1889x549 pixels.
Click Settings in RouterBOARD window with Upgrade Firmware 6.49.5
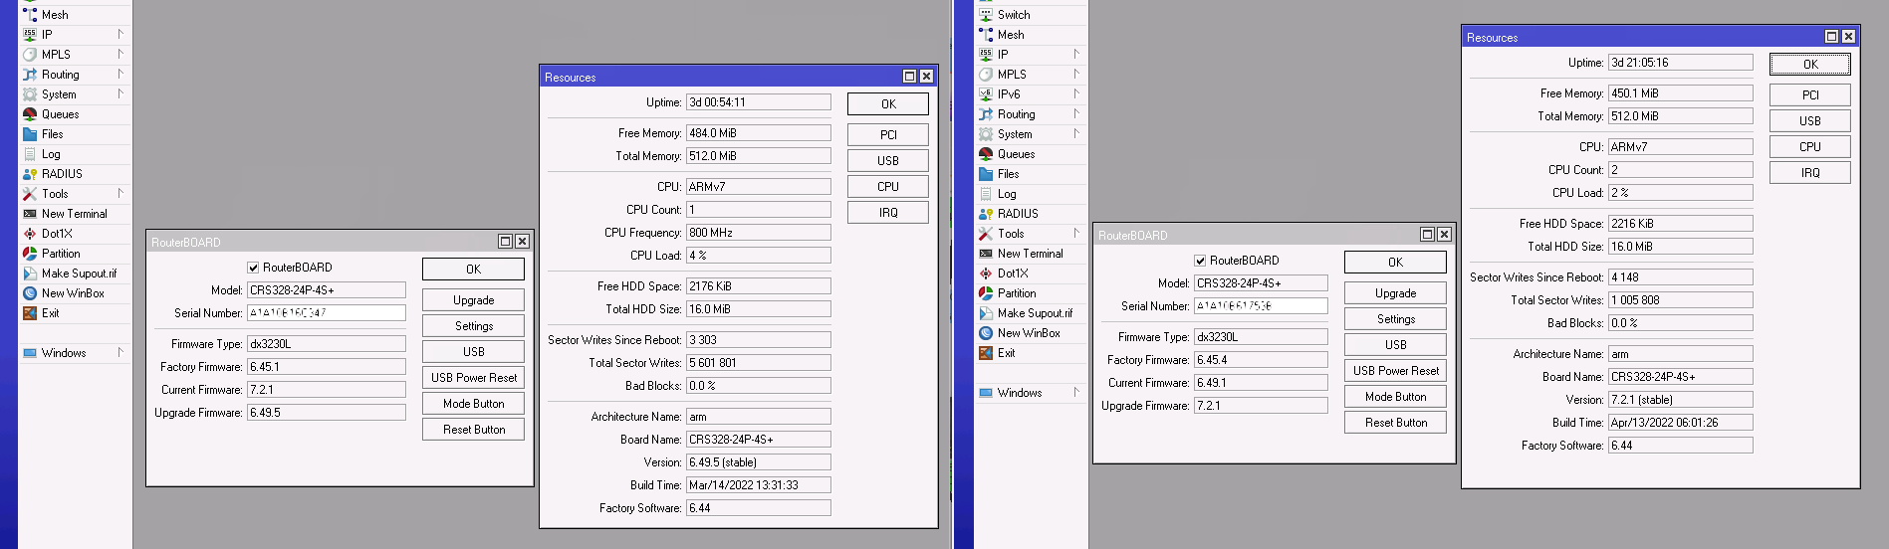[474, 326]
